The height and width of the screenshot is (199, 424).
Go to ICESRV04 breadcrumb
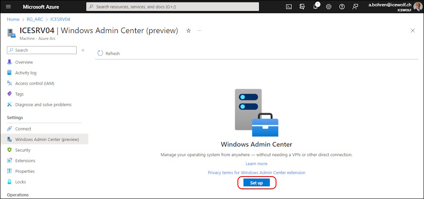tap(60, 19)
